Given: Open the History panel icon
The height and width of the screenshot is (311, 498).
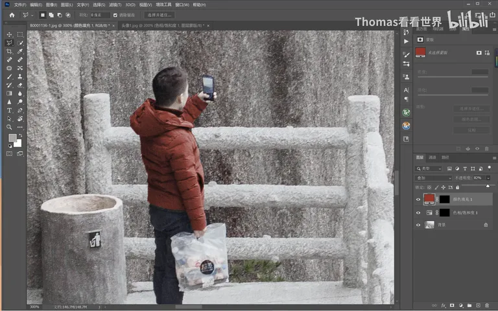Looking at the screenshot, I should 406,32.
